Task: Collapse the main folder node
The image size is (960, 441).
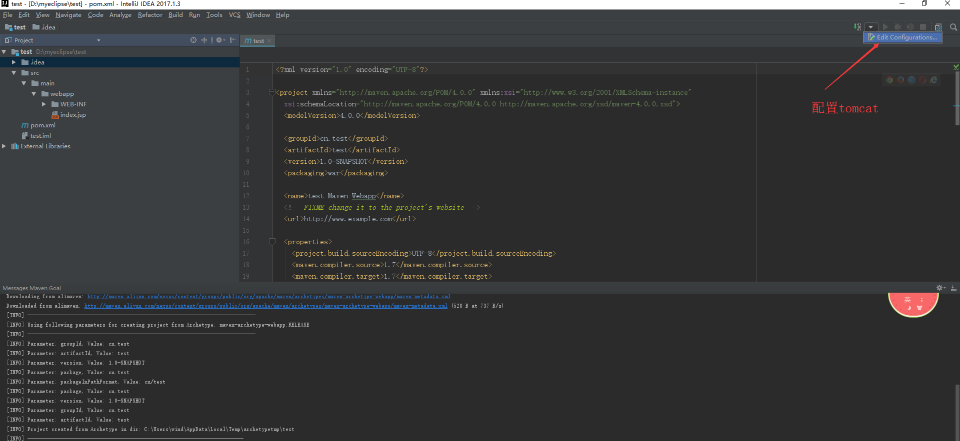Action: (x=24, y=83)
